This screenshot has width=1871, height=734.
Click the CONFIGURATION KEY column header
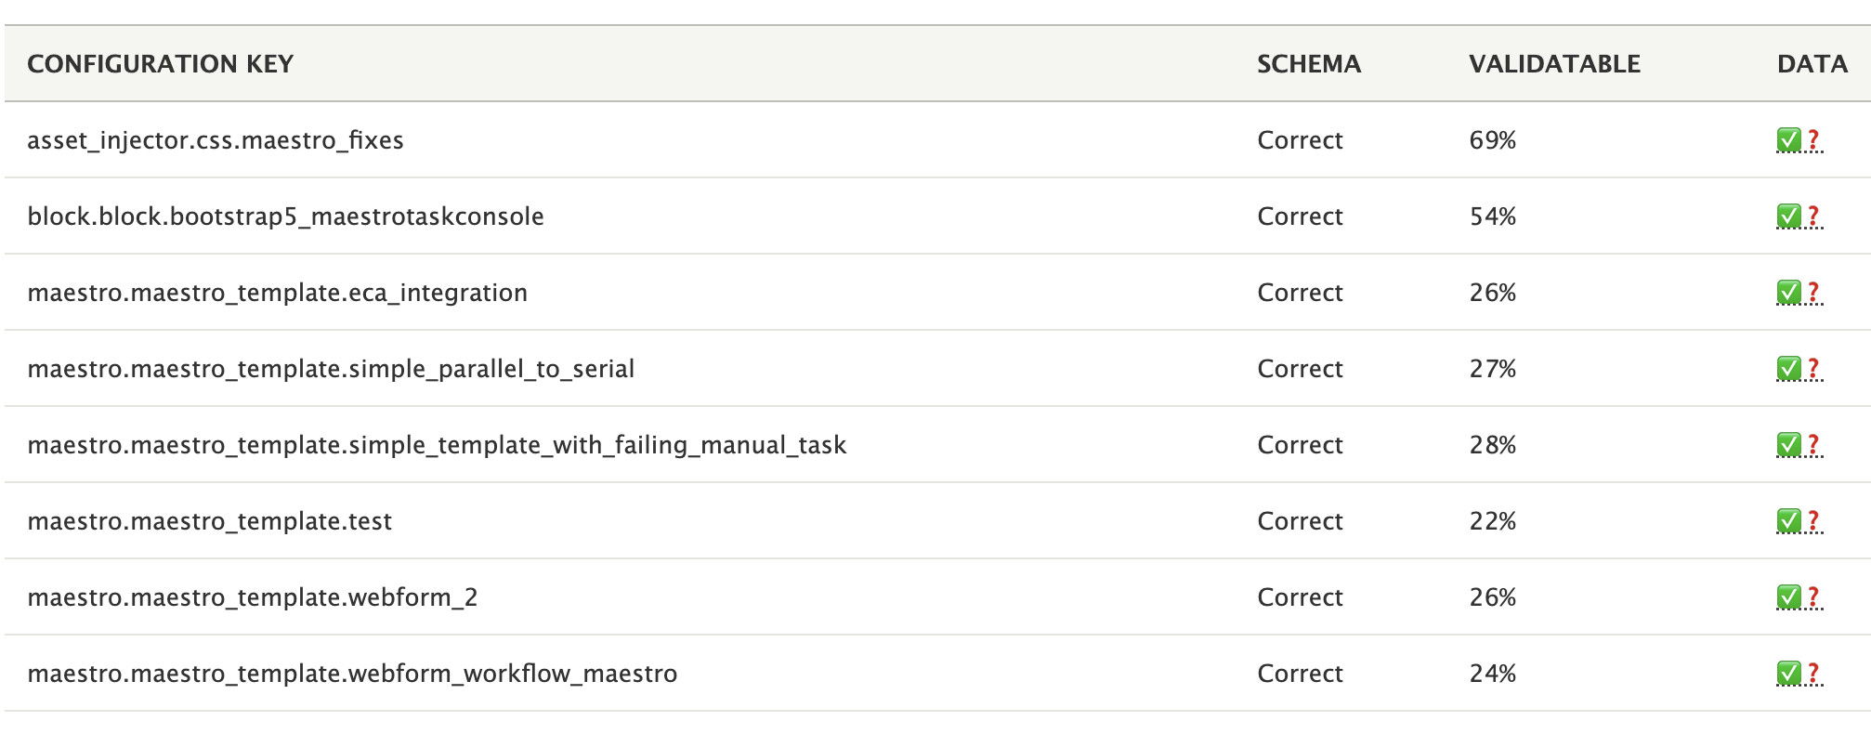click(x=161, y=64)
